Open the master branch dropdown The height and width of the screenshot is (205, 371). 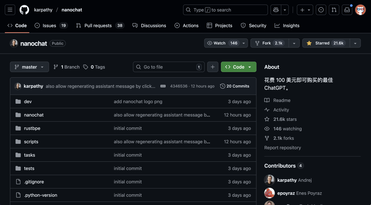click(x=29, y=67)
